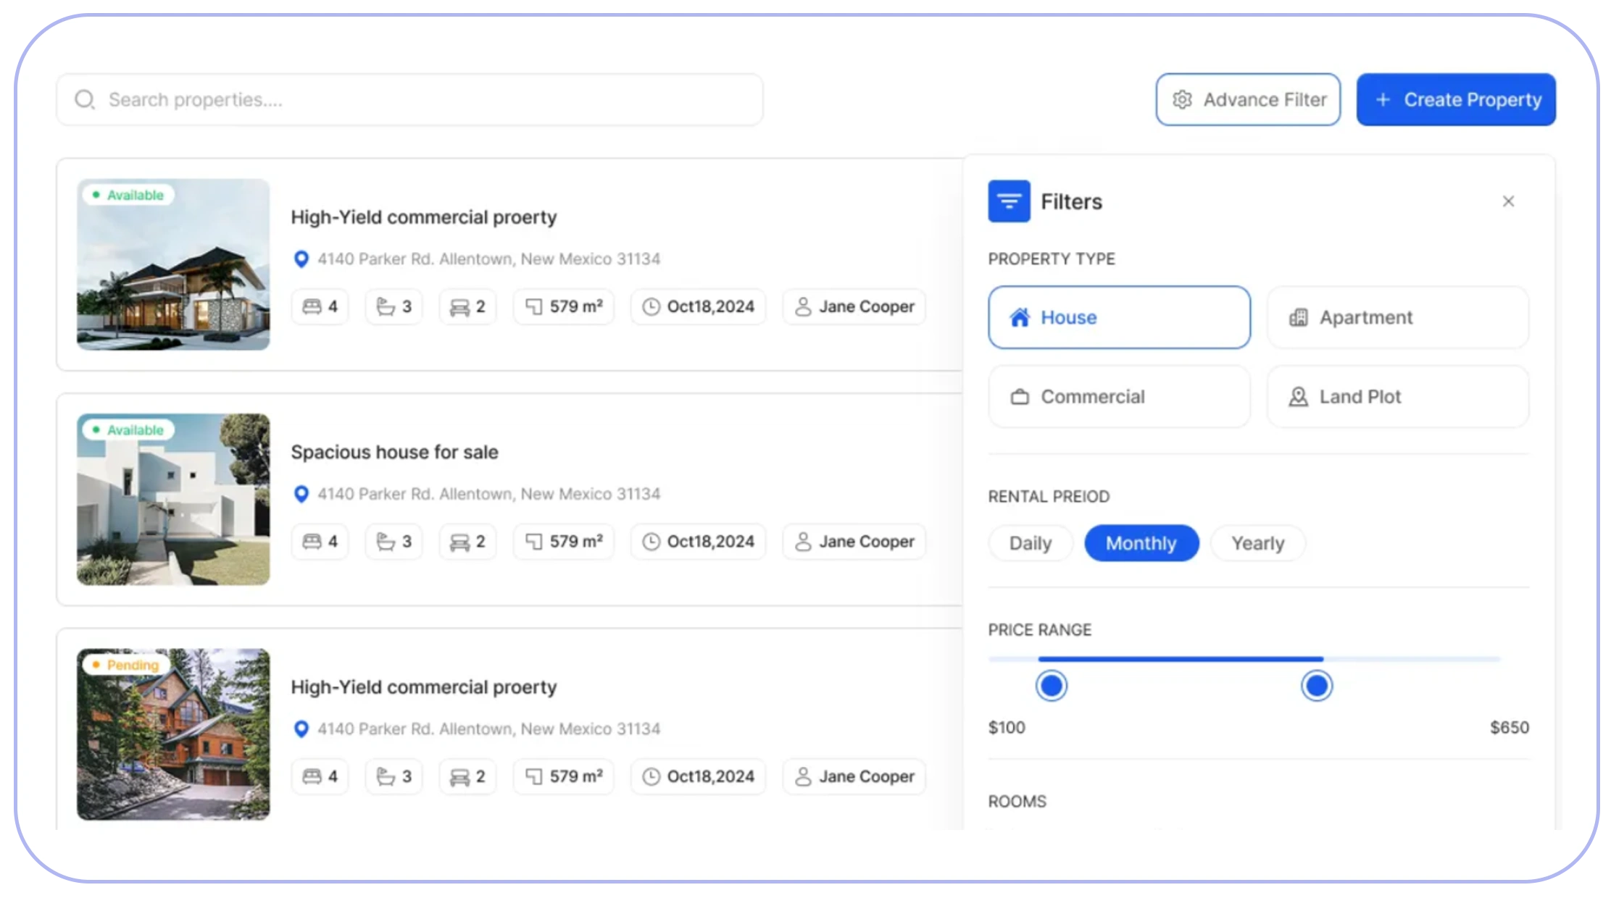1611x898 pixels.
Task: Click the gear icon on Advance Filter
Action: [1182, 99]
